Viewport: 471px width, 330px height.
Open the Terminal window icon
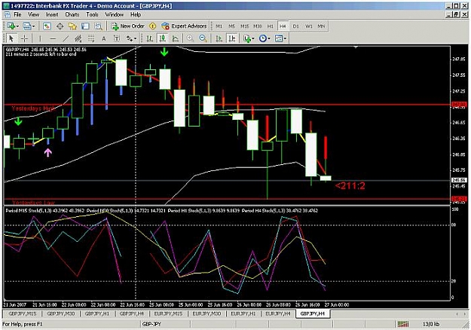point(85,26)
